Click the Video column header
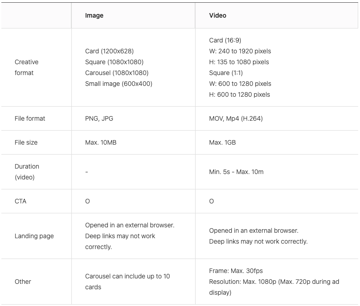360x306 pixels. pos(218,15)
